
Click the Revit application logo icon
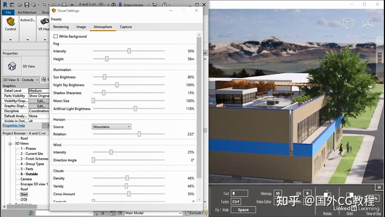5,5
